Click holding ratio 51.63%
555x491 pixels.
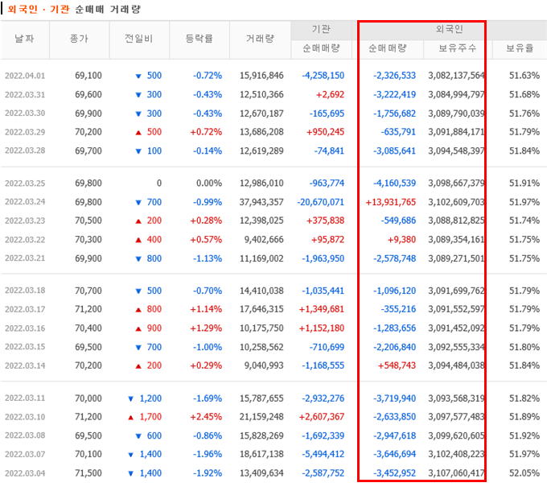pos(524,76)
